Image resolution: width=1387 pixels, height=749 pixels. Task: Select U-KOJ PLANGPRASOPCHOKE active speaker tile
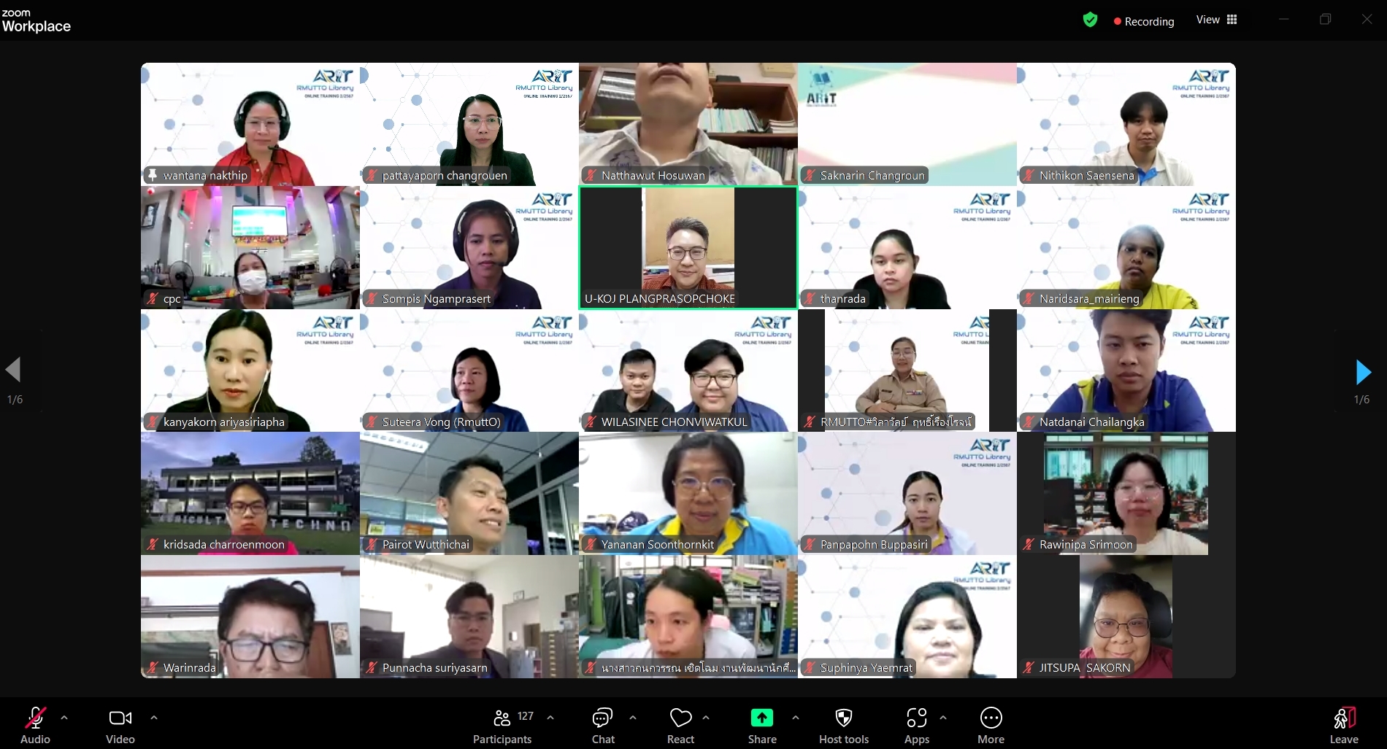coord(688,247)
